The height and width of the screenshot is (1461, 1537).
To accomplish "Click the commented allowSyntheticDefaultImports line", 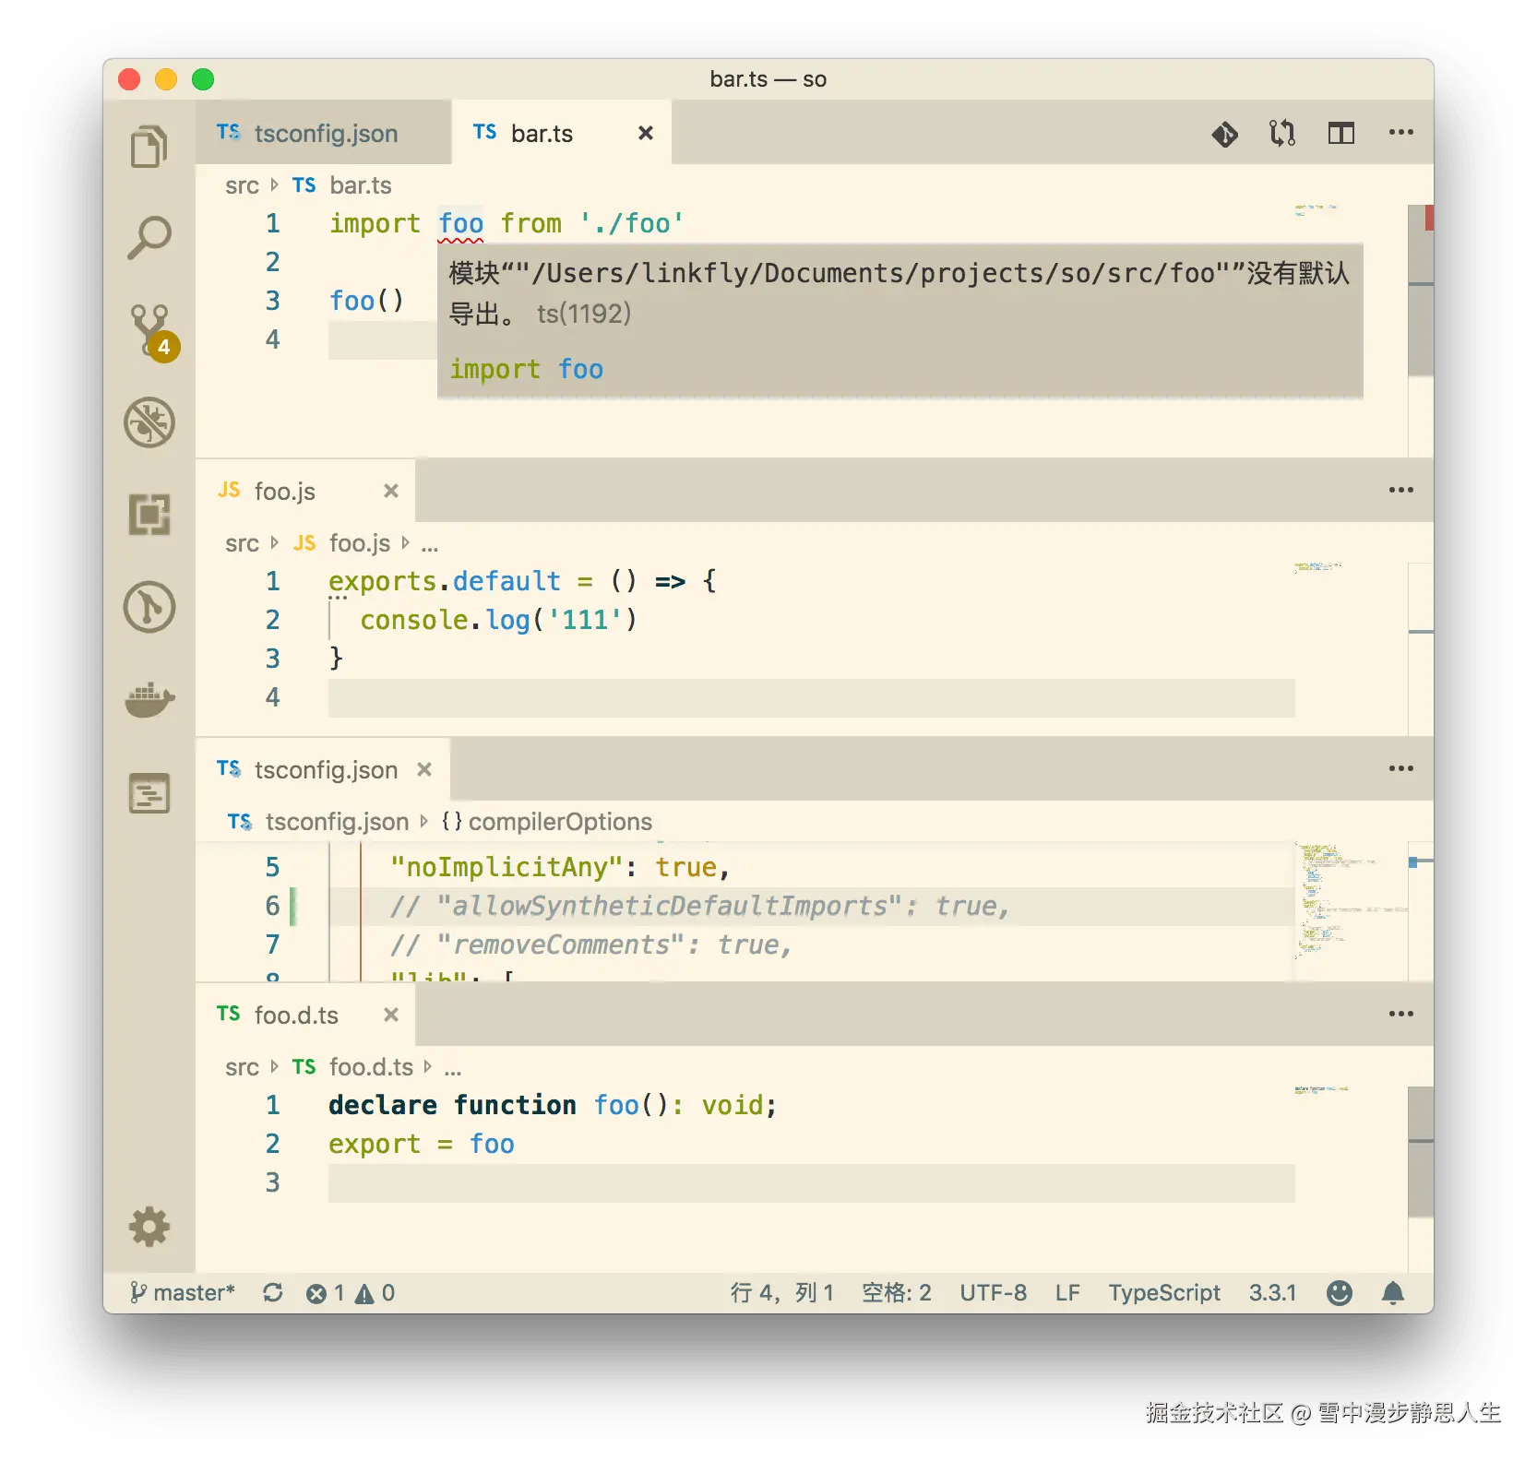I will [x=699, y=907].
